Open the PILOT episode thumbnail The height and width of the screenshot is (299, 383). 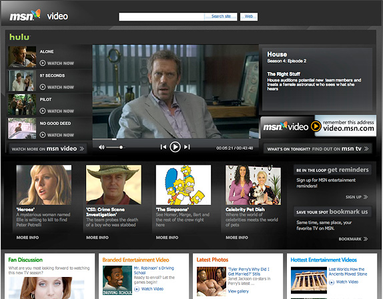click(x=22, y=105)
